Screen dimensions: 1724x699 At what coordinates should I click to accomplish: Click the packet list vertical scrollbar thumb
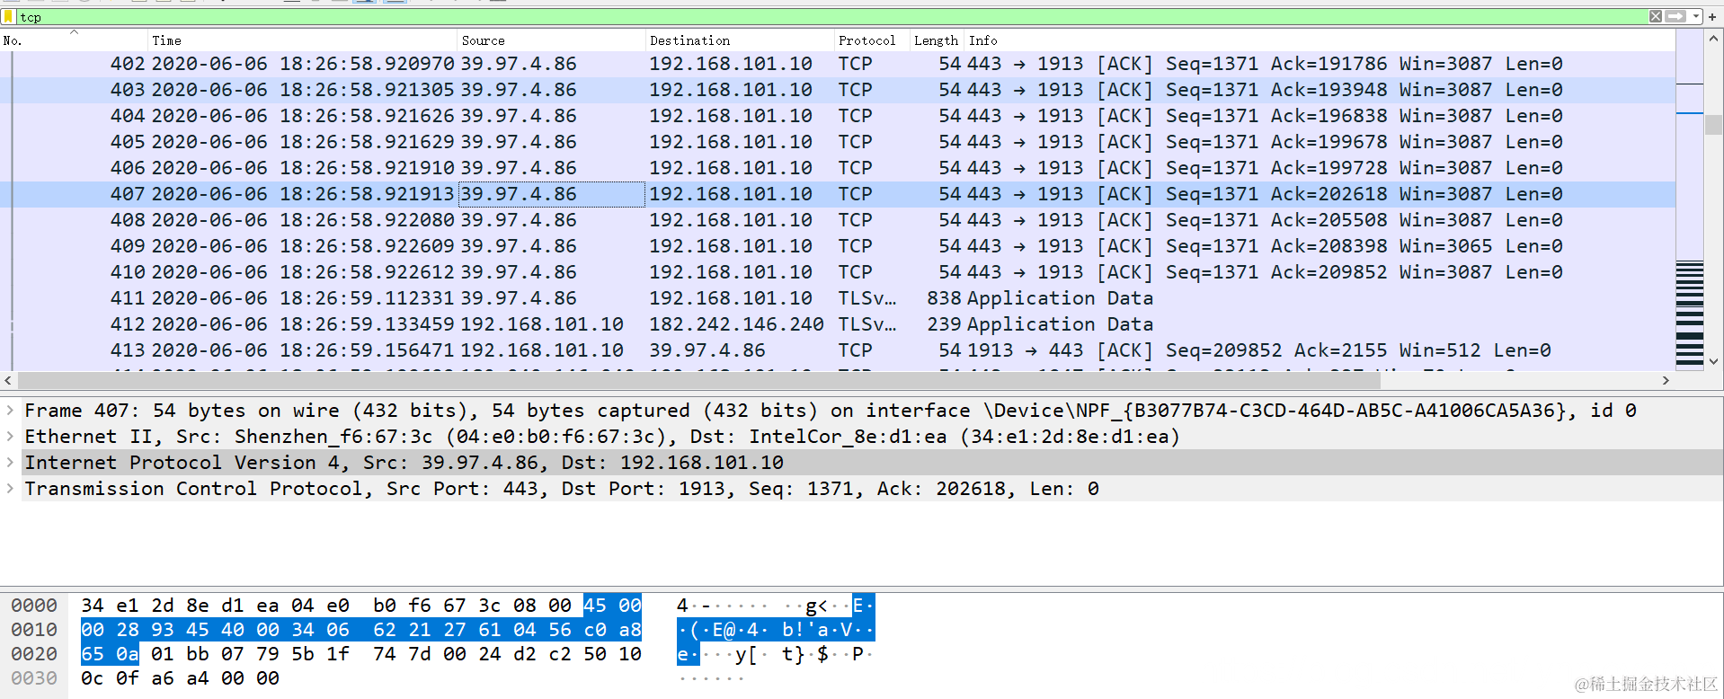(x=1713, y=125)
